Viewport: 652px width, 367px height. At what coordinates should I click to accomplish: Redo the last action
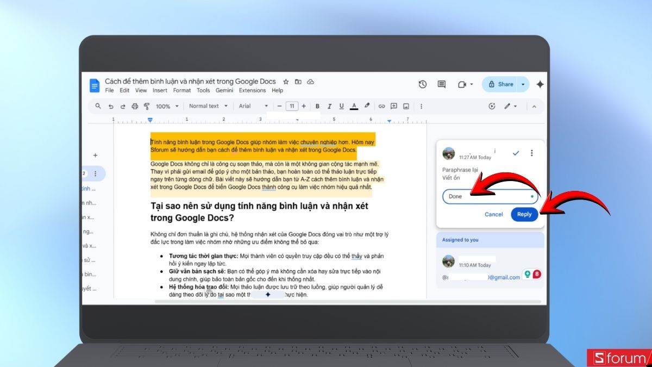click(123, 106)
